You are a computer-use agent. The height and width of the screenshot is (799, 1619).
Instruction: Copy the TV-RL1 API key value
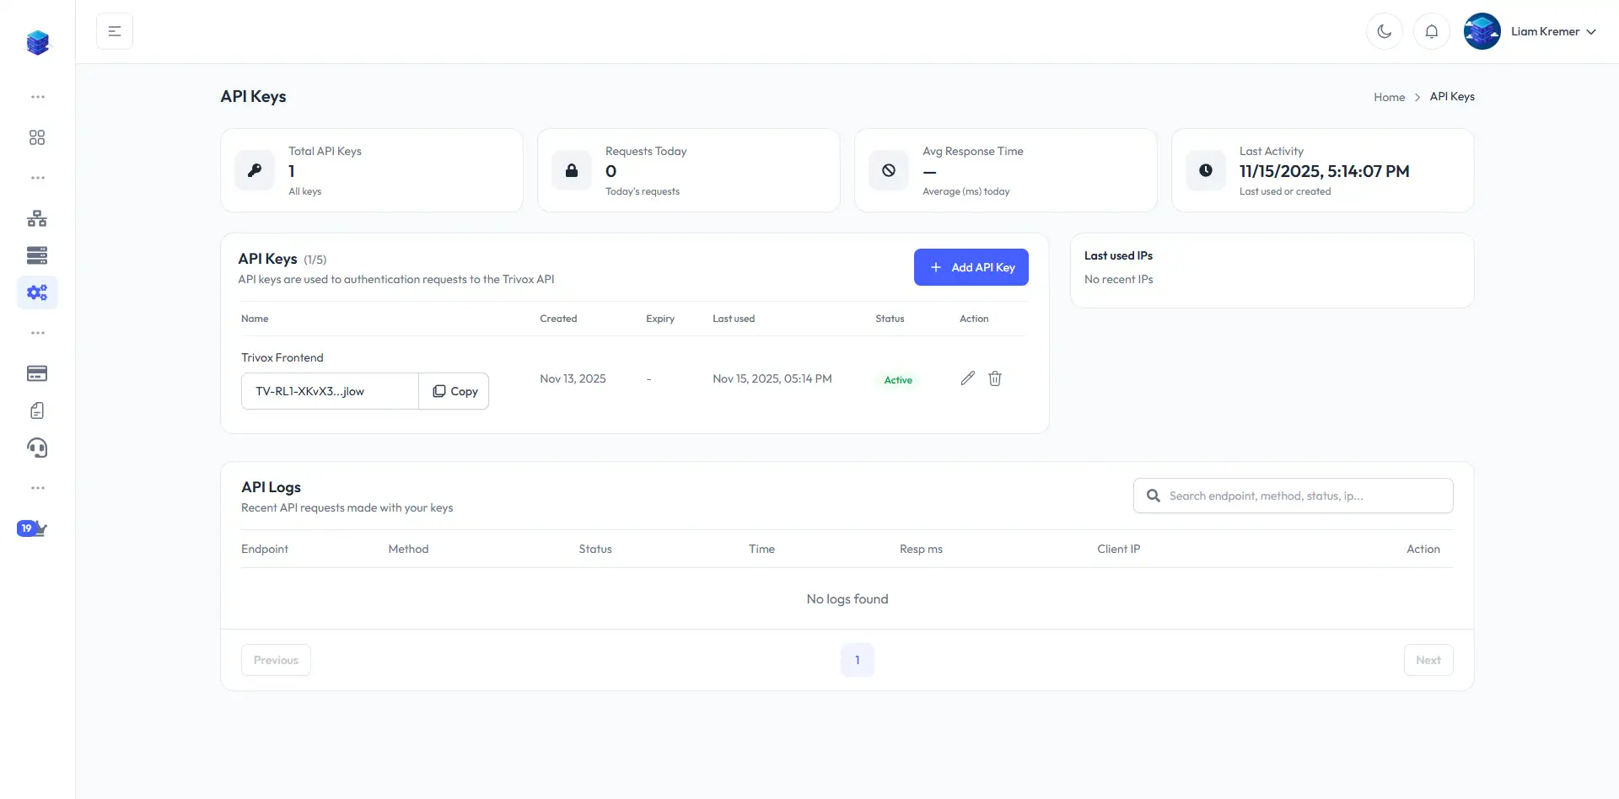455,390
